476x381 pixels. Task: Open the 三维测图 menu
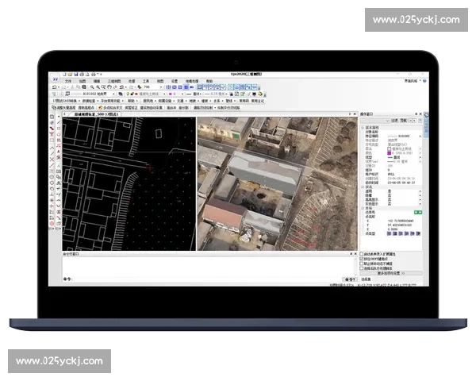(113, 81)
